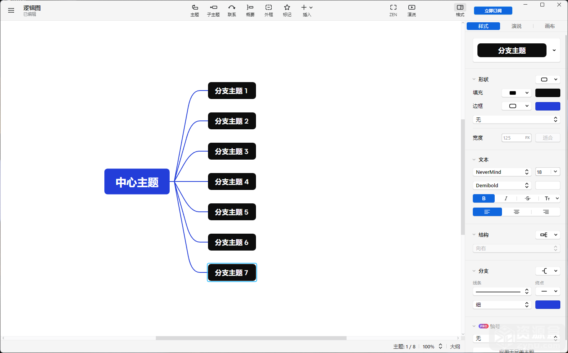Select the 分支主题 6 node

click(232, 242)
